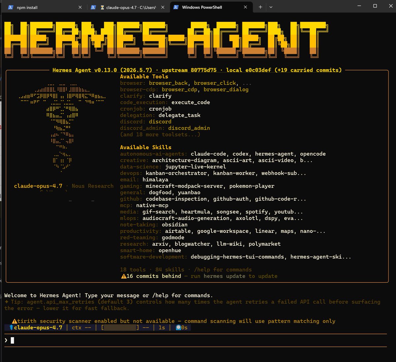396x362 pixels.
Task: Open the new-tab profile dropdown chevron
Action: point(271,7)
